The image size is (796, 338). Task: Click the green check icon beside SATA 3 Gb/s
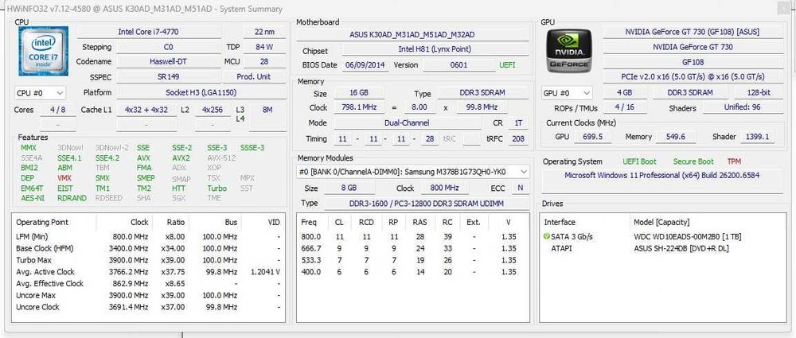click(546, 236)
